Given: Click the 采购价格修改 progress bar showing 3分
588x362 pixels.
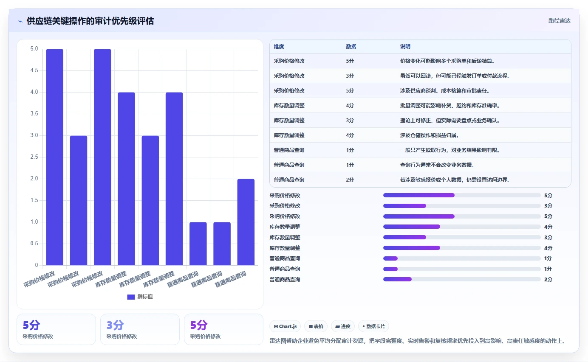Looking at the screenshot, I should pos(462,206).
